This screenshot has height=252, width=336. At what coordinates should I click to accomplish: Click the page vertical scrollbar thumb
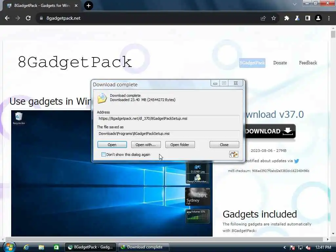pyautogui.click(x=333, y=34)
